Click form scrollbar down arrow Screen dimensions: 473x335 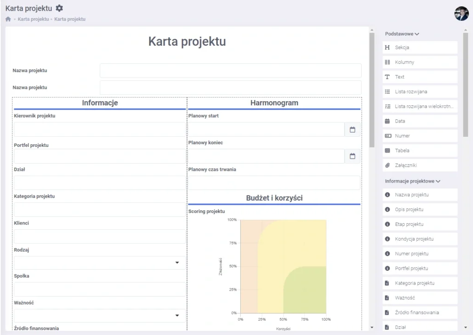click(x=372, y=327)
